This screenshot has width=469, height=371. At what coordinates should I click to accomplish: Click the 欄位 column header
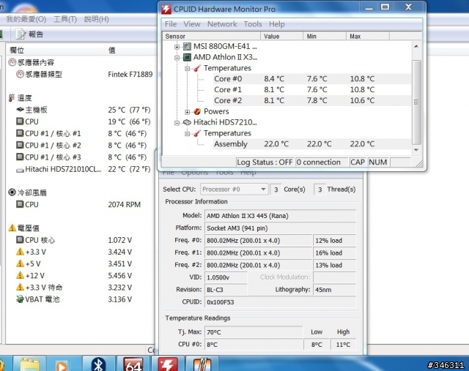[x=56, y=50]
